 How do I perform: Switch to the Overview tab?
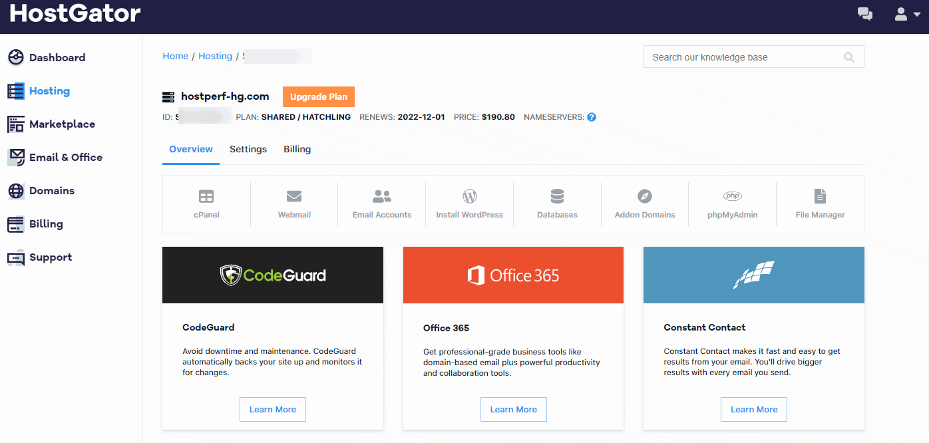[x=191, y=150]
